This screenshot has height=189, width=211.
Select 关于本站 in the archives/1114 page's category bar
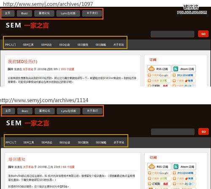(x=119, y=143)
